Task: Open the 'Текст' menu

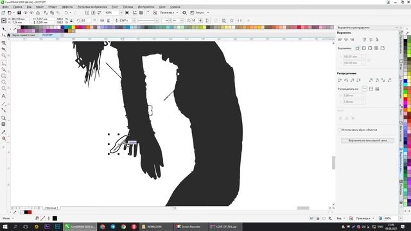Action: 115,7
